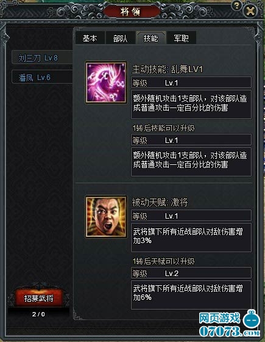Click the 招募武将 recruit button
Screen dimensions: 265x342
39,298
